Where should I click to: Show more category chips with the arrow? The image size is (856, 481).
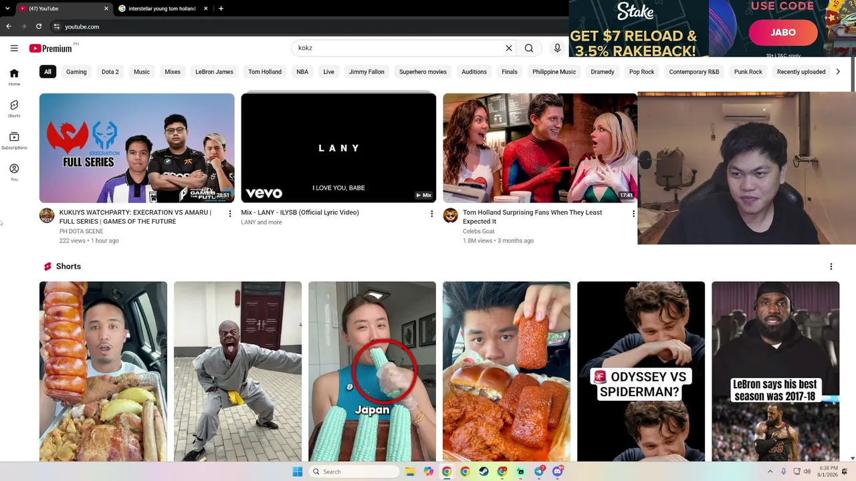click(838, 71)
